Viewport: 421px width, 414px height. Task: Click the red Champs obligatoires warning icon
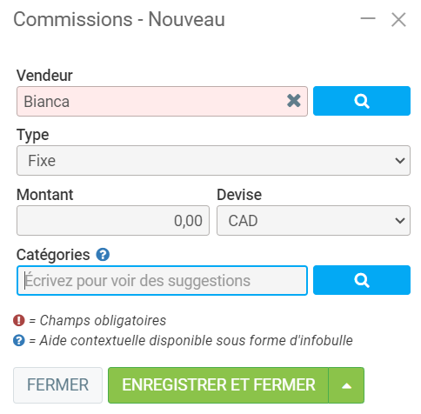pyautogui.click(x=19, y=320)
